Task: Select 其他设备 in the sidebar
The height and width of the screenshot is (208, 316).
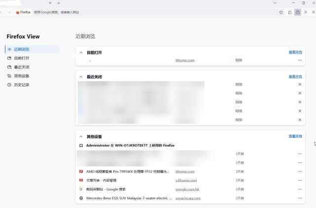Action: (32, 76)
